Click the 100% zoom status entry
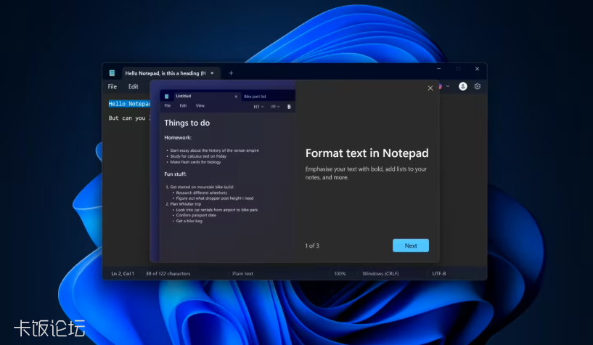The height and width of the screenshot is (345, 593). (340, 274)
